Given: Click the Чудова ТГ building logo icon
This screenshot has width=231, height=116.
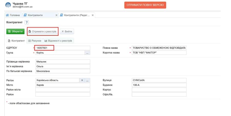Looking at the screenshot, I should 8,5.
